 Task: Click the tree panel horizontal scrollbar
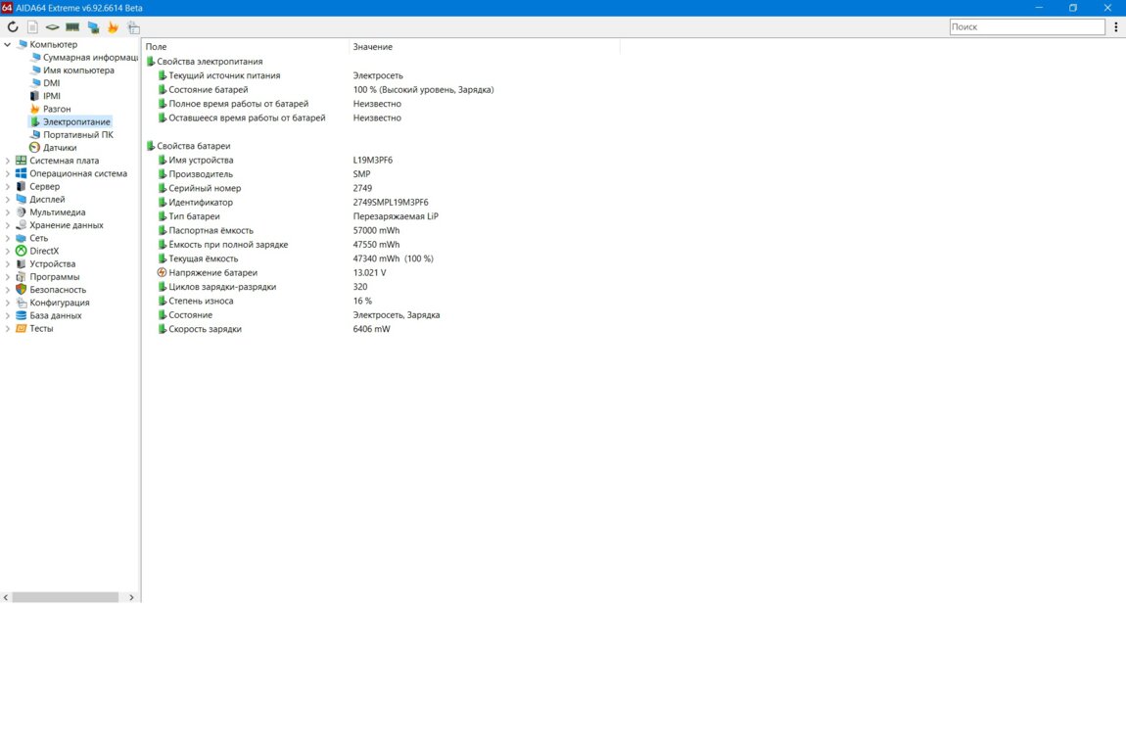click(x=65, y=597)
